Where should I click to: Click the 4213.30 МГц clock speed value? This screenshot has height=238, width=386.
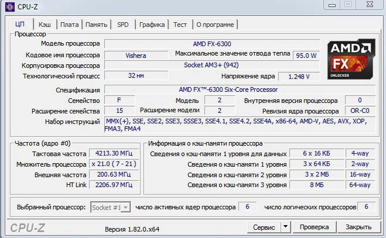[x=114, y=153]
